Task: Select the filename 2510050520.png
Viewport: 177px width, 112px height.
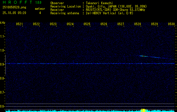Action: [14, 8]
